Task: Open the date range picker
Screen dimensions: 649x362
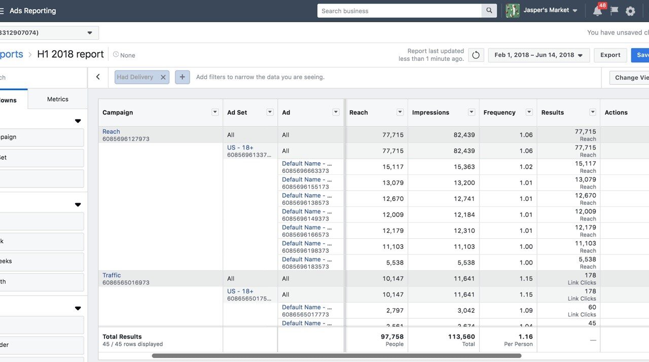Action: pyautogui.click(x=538, y=55)
